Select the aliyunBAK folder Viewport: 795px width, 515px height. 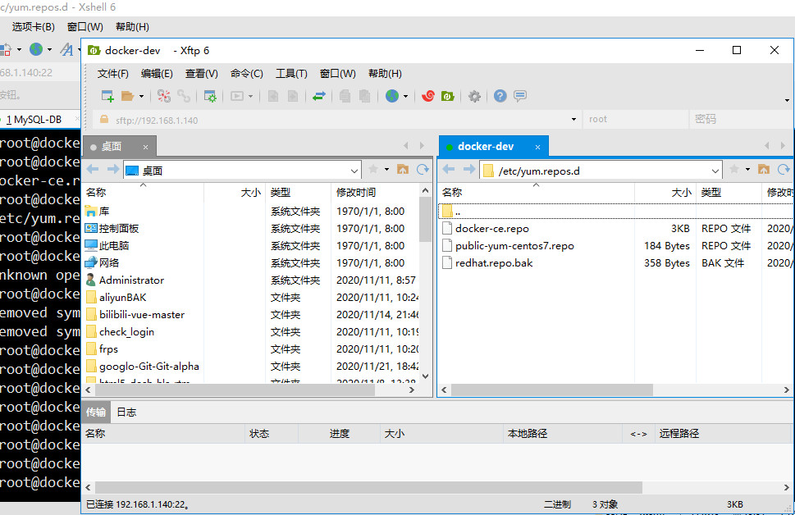coord(123,298)
